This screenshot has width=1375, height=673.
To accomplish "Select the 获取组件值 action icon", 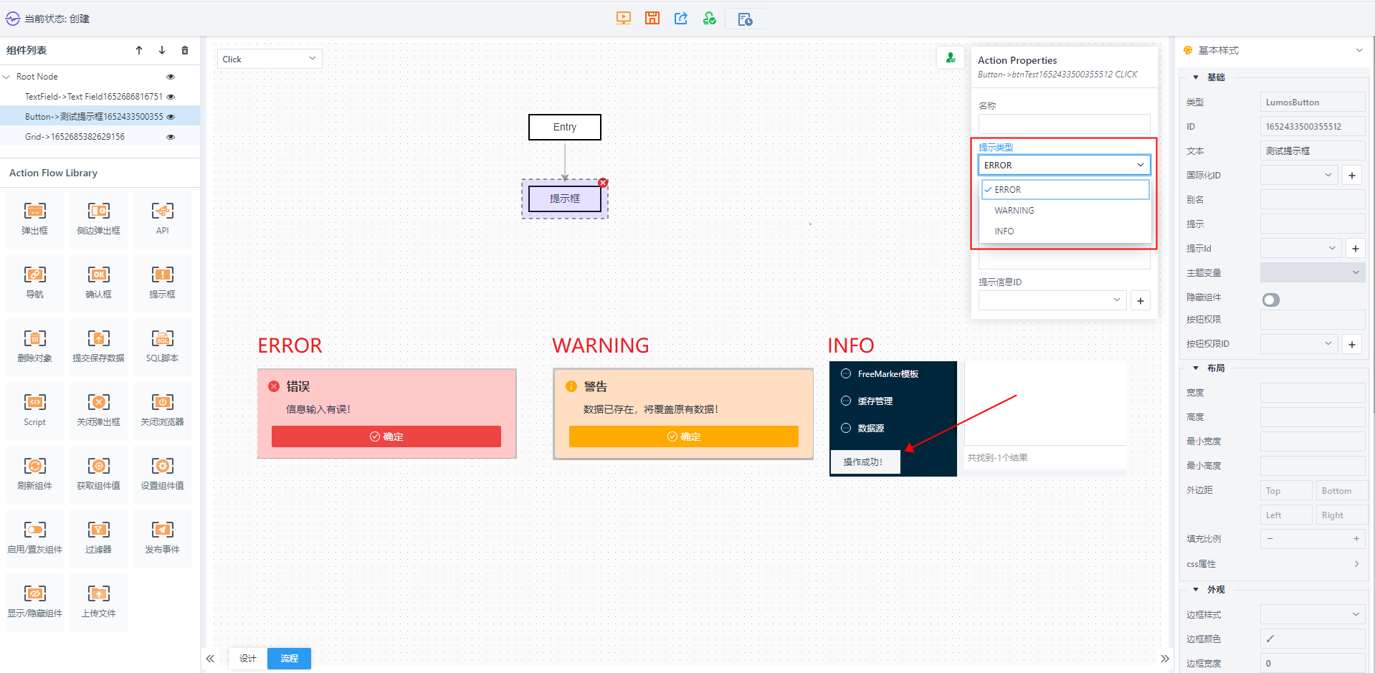I will pos(99,466).
